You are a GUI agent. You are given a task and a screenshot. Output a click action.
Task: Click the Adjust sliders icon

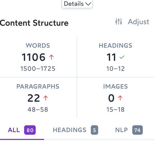pyautogui.click(x=119, y=21)
